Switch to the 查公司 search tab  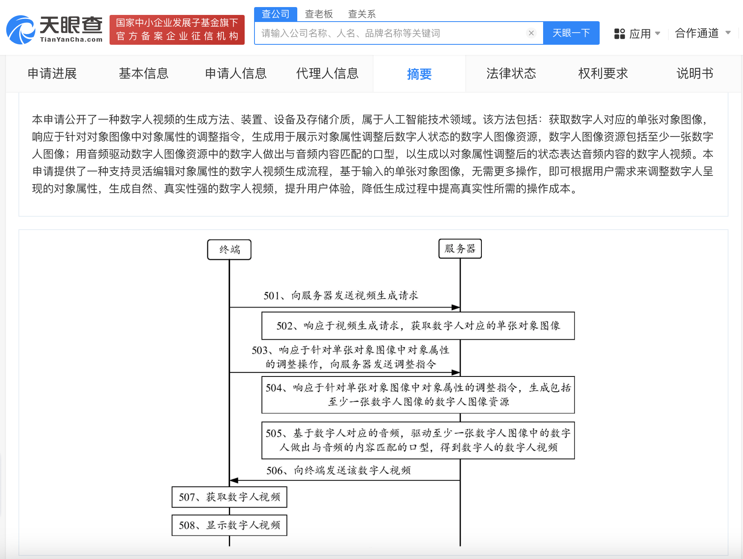point(276,14)
